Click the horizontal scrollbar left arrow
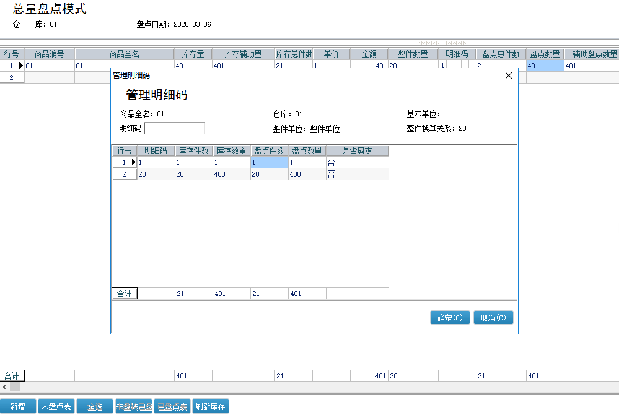Viewport: 619px width, 415px height. click(5, 387)
